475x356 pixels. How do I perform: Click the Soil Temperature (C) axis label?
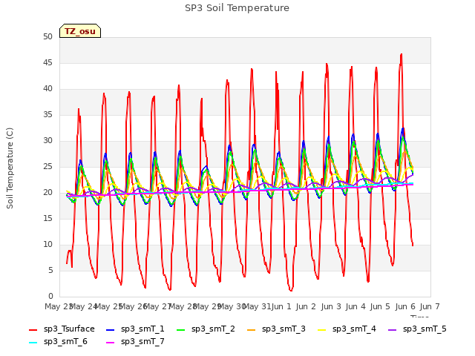[10, 168]
